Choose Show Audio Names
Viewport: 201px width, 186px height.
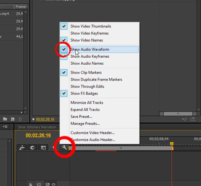87,63
